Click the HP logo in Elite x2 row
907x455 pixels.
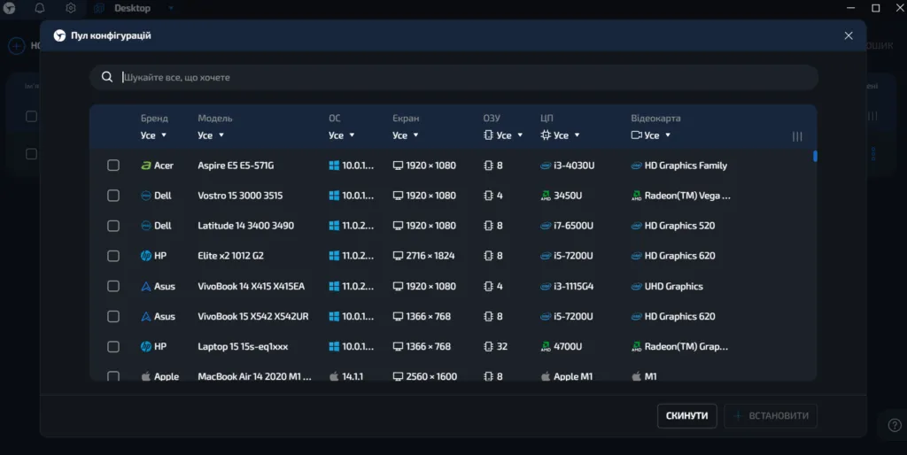click(x=146, y=256)
